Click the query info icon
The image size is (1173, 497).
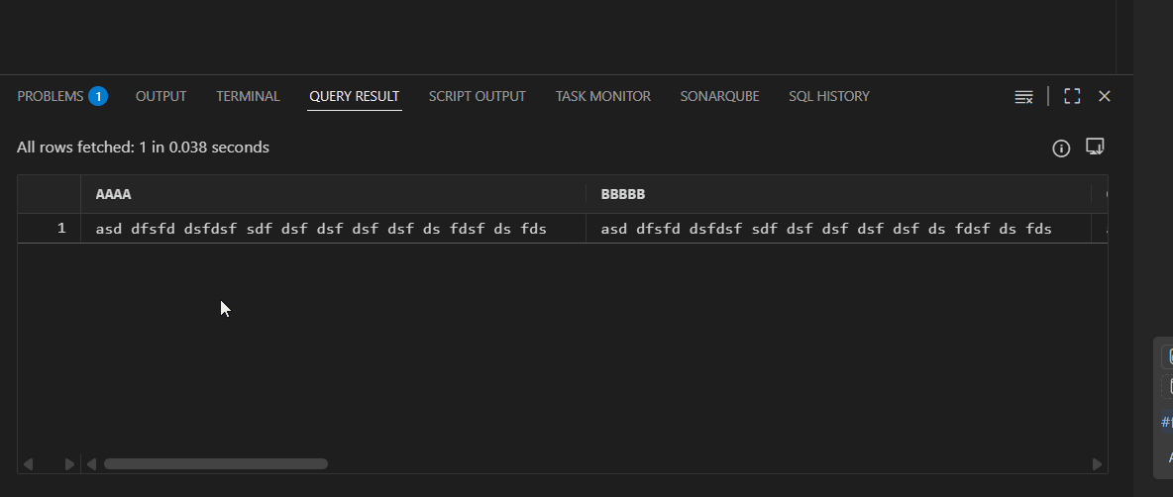(1061, 149)
